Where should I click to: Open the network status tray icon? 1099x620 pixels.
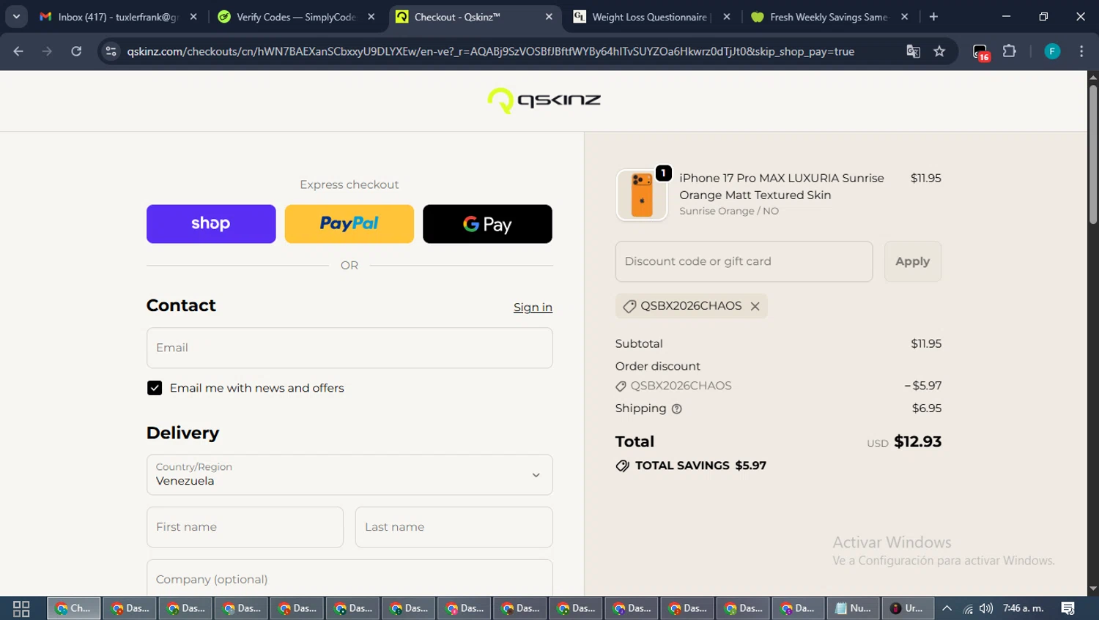click(967, 608)
